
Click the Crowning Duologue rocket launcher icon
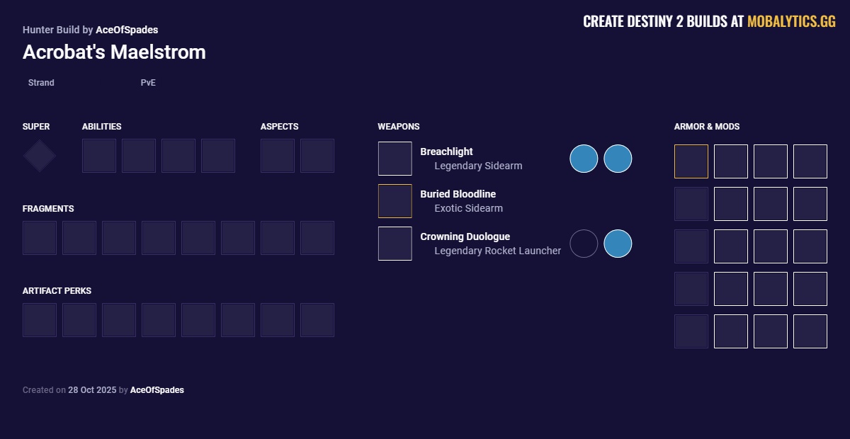[395, 244]
